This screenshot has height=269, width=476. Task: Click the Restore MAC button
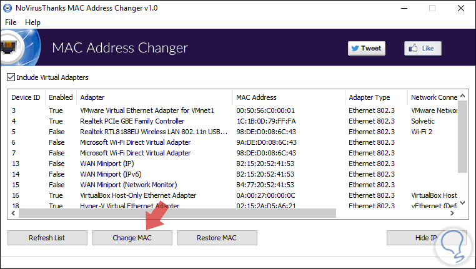coord(216,238)
